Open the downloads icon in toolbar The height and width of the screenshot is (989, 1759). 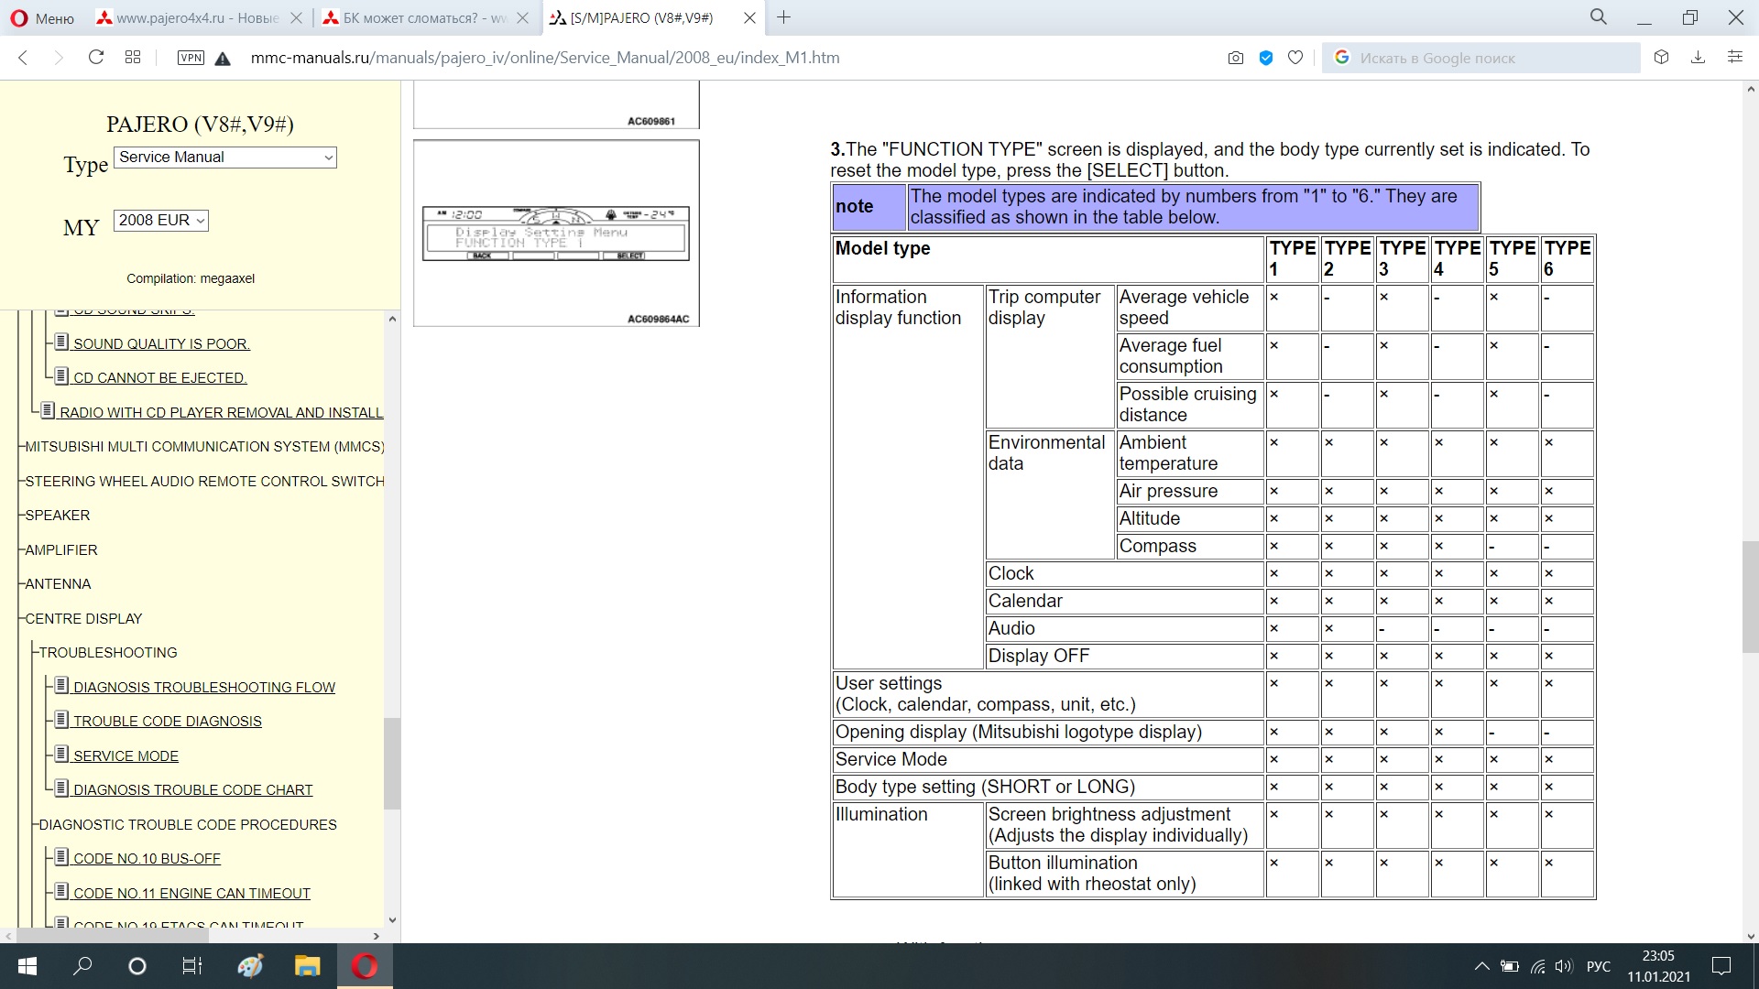click(1698, 58)
